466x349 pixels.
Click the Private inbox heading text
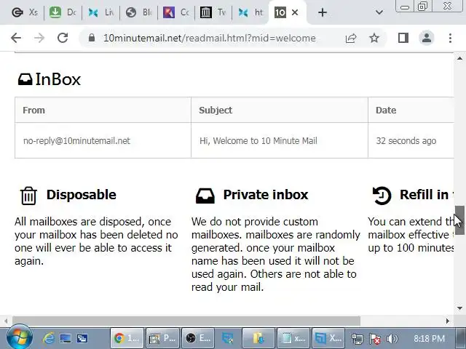(266, 195)
